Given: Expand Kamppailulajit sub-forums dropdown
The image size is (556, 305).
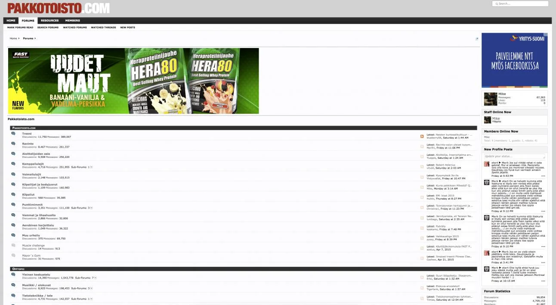Looking at the screenshot, I should point(91,167).
